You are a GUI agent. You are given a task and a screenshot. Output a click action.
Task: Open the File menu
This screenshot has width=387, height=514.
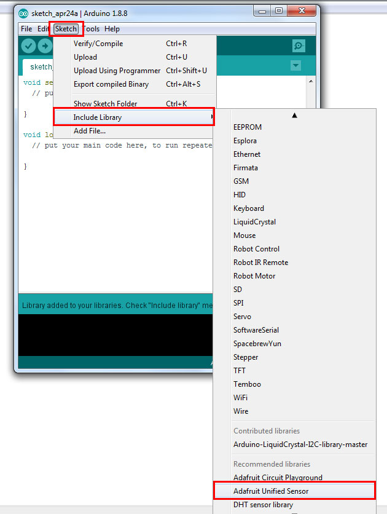point(26,29)
